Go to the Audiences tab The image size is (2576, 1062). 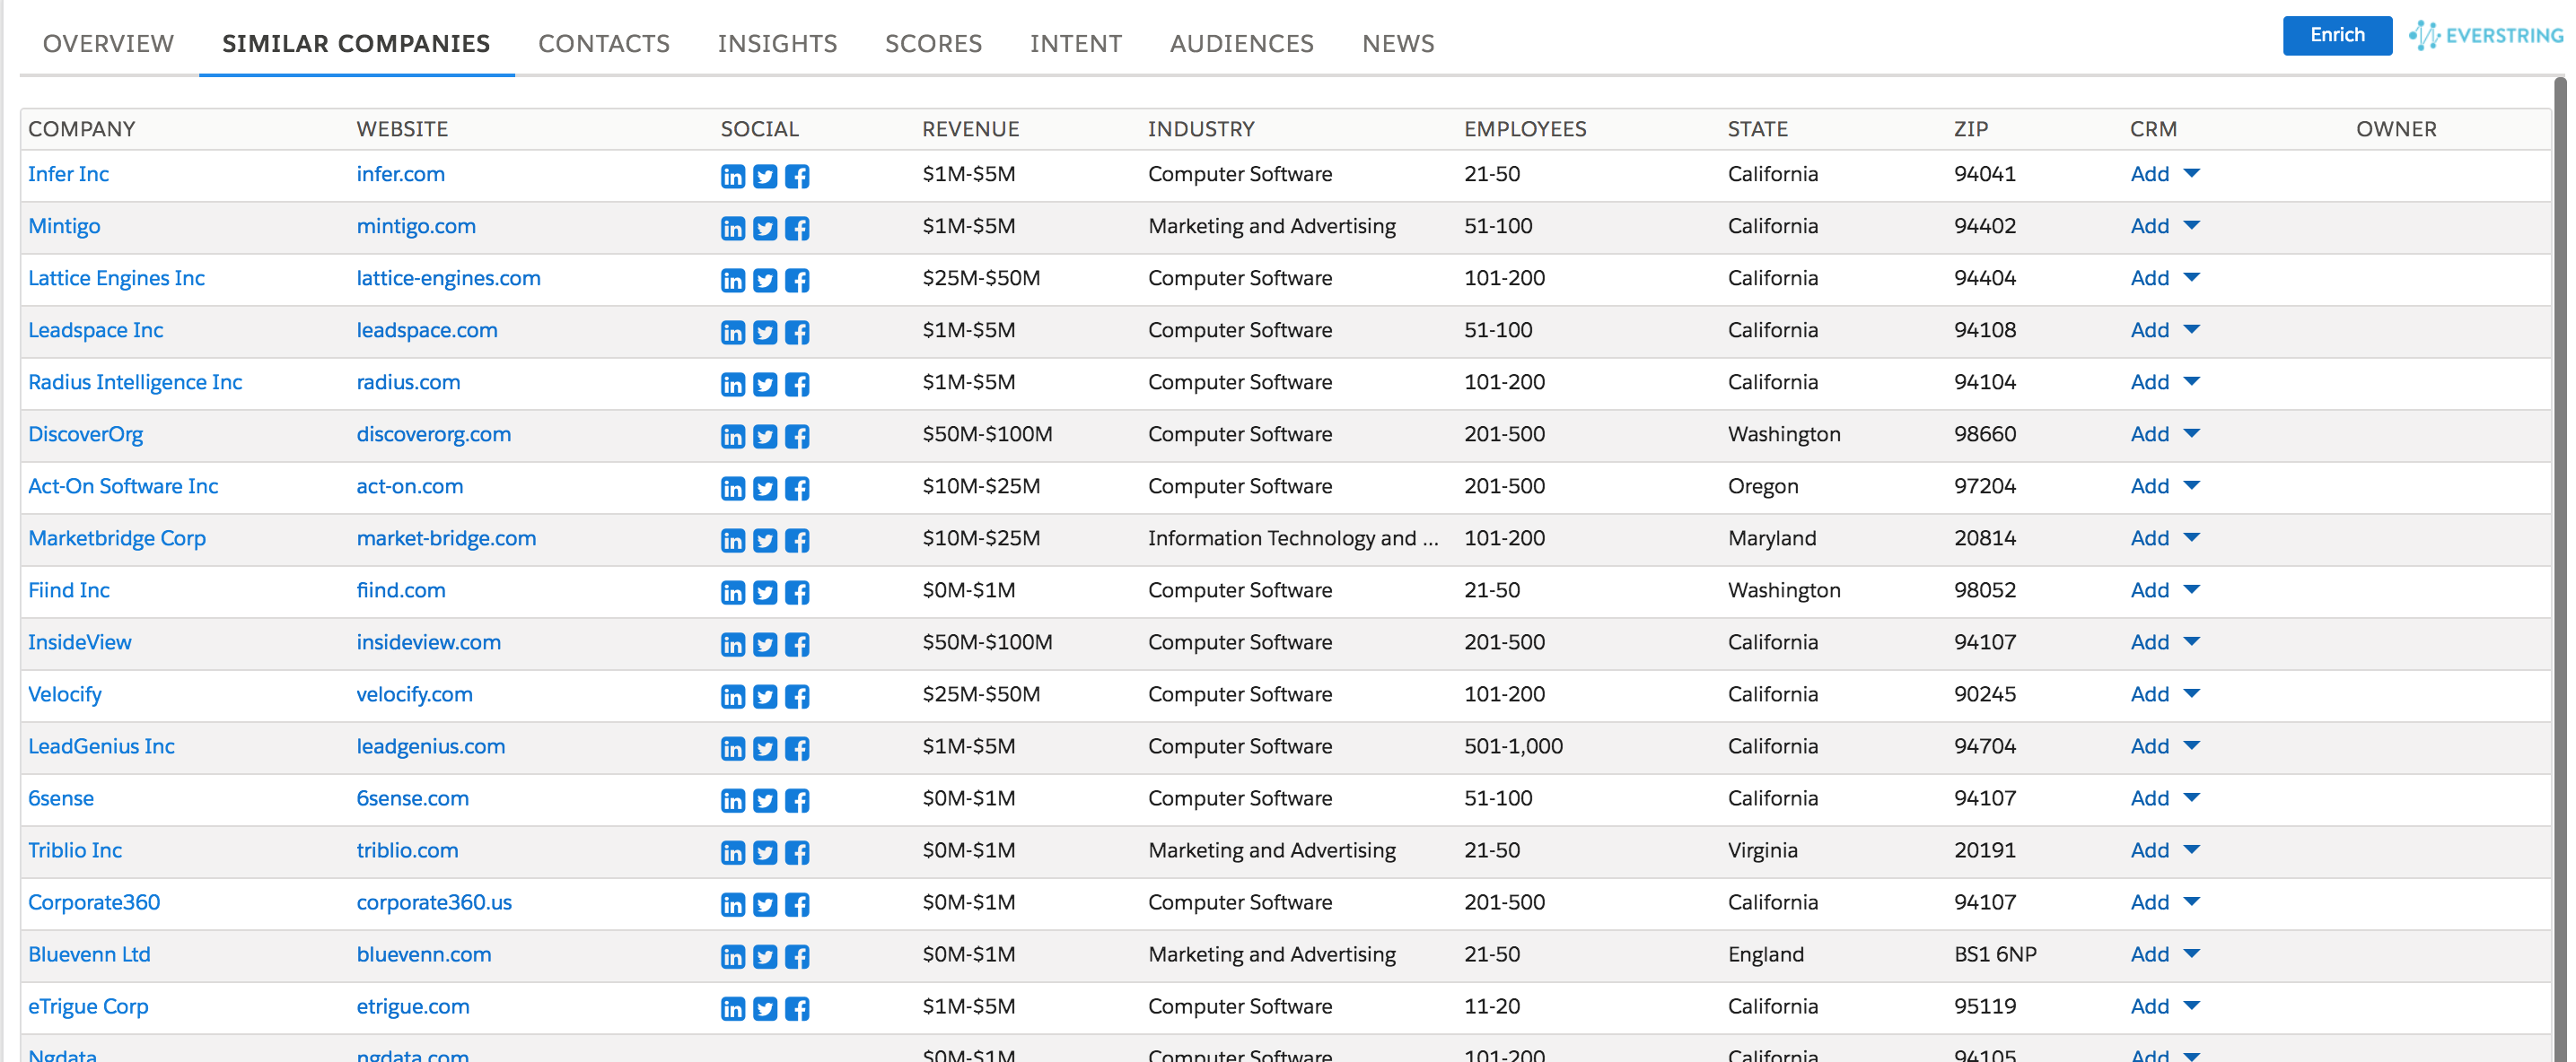pos(1241,43)
